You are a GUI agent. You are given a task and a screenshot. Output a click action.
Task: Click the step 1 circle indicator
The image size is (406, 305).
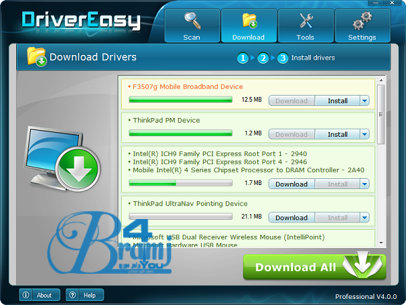coord(243,58)
